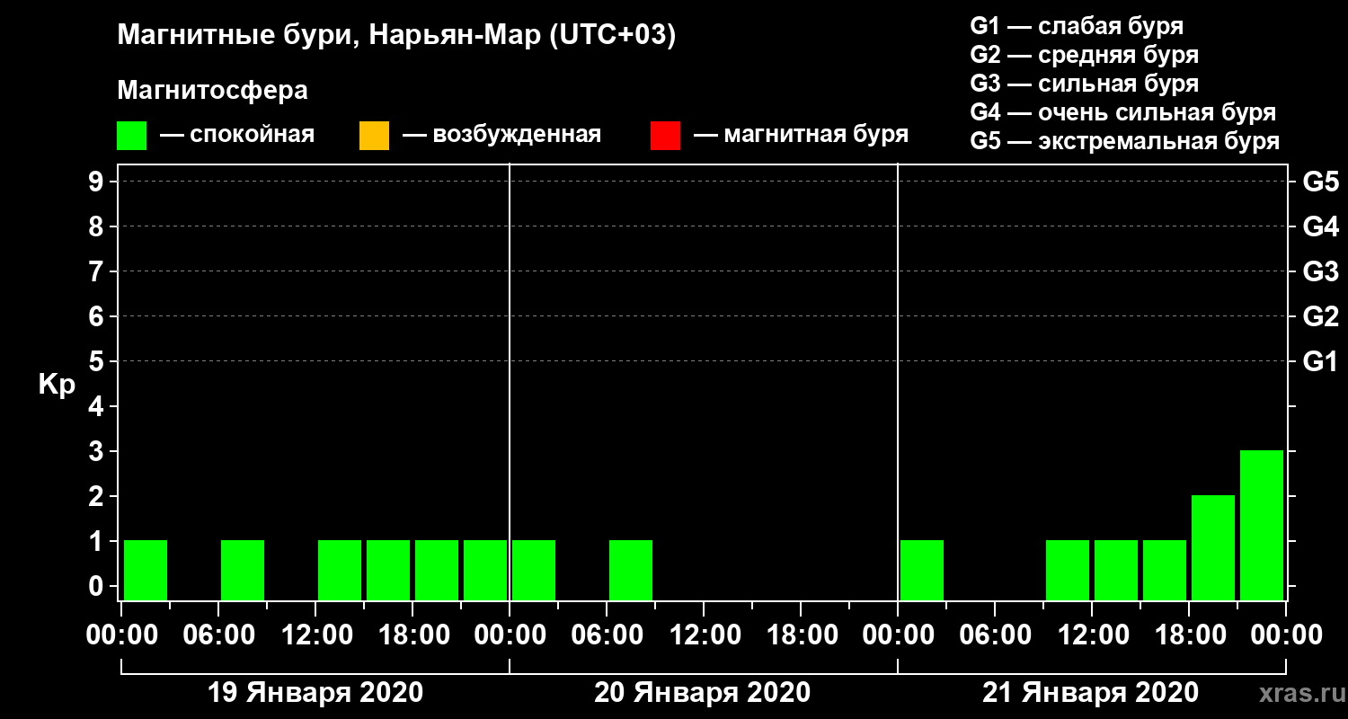Click the '06:00' time label under 21 Января
Screen dimensions: 1348x719
[x=995, y=635]
